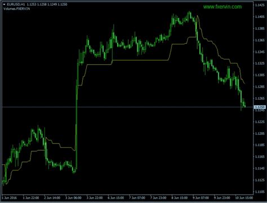Click the 1 Jun 2016 date label
The image size is (267, 203).
click(x=9, y=198)
